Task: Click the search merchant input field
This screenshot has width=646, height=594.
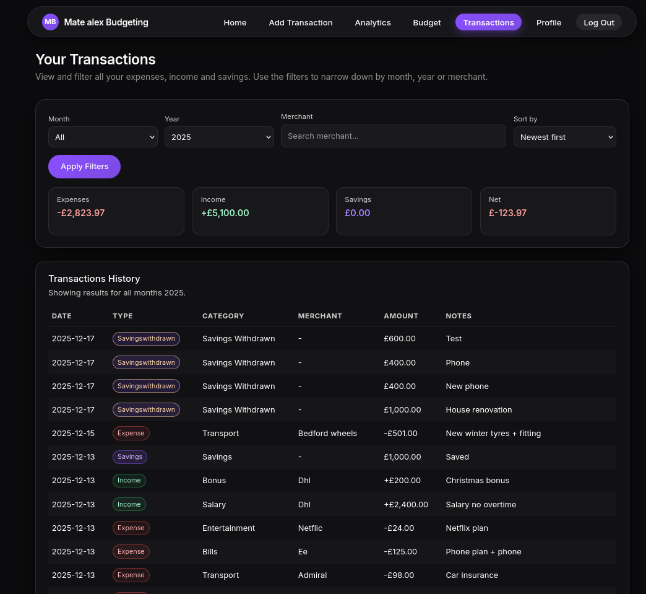Action: pyautogui.click(x=394, y=136)
